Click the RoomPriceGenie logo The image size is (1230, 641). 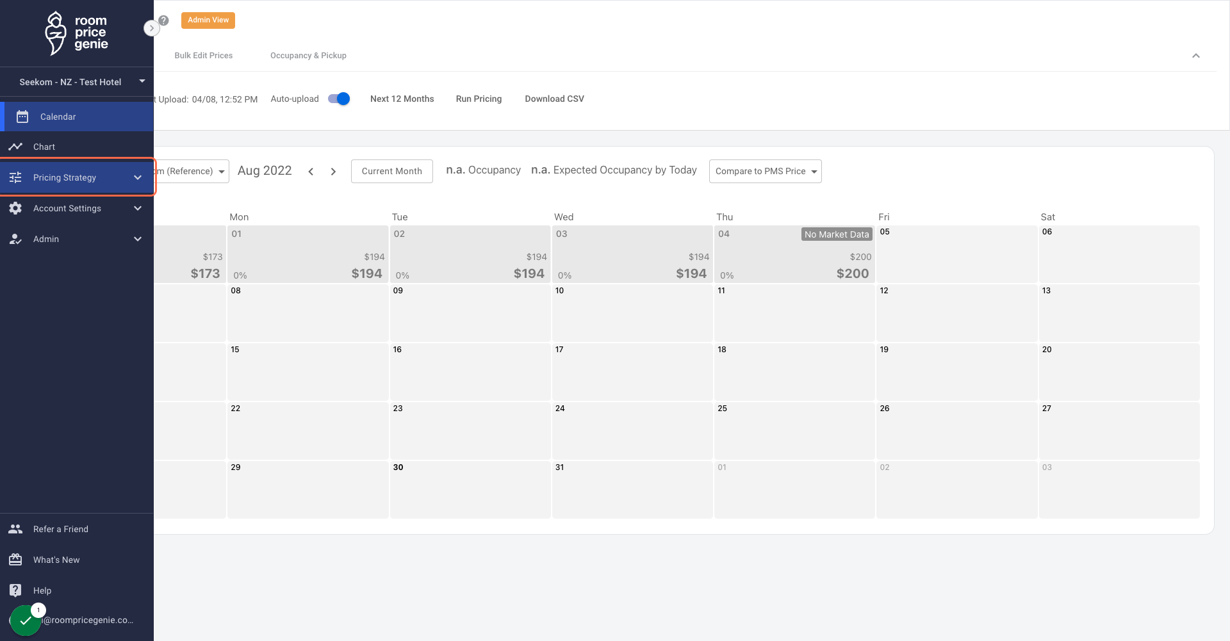pos(76,33)
